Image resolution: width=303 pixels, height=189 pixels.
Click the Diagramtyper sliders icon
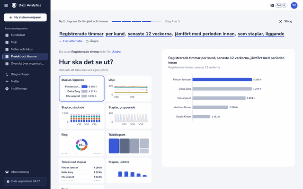tap(7, 74)
